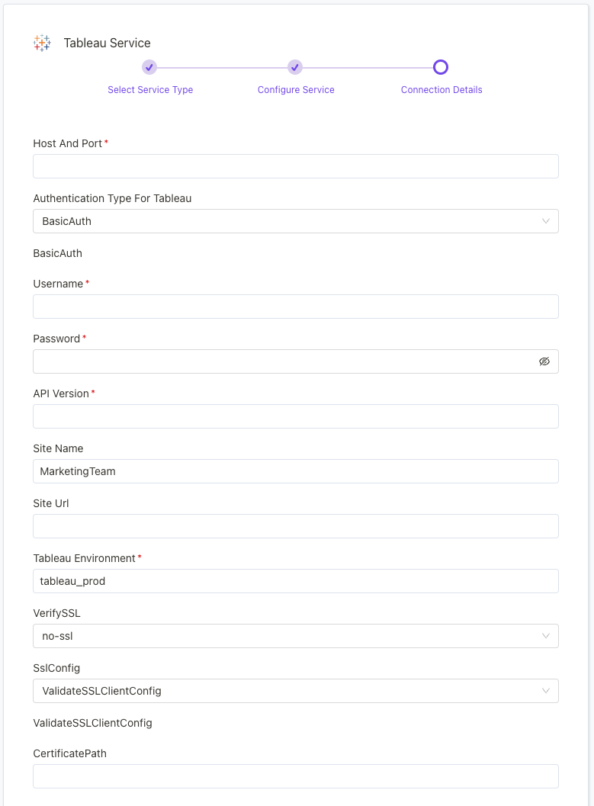Click the Site Name label
The height and width of the screenshot is (806, 594).
click(58, 448)
